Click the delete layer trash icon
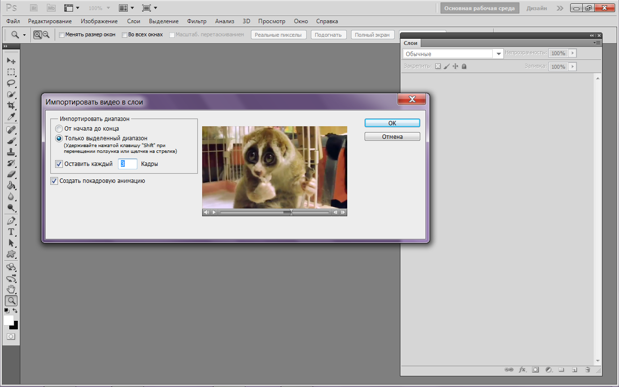This screenshot has width=619, height=387. [x=588, y=370]
